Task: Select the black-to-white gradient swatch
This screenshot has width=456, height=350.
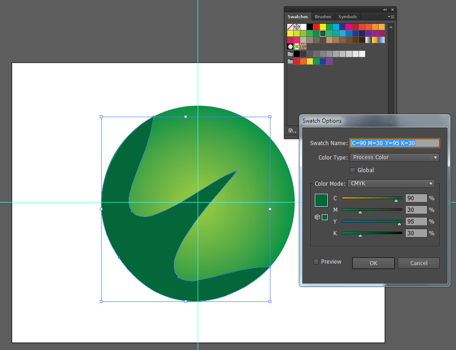Action: 368,39
